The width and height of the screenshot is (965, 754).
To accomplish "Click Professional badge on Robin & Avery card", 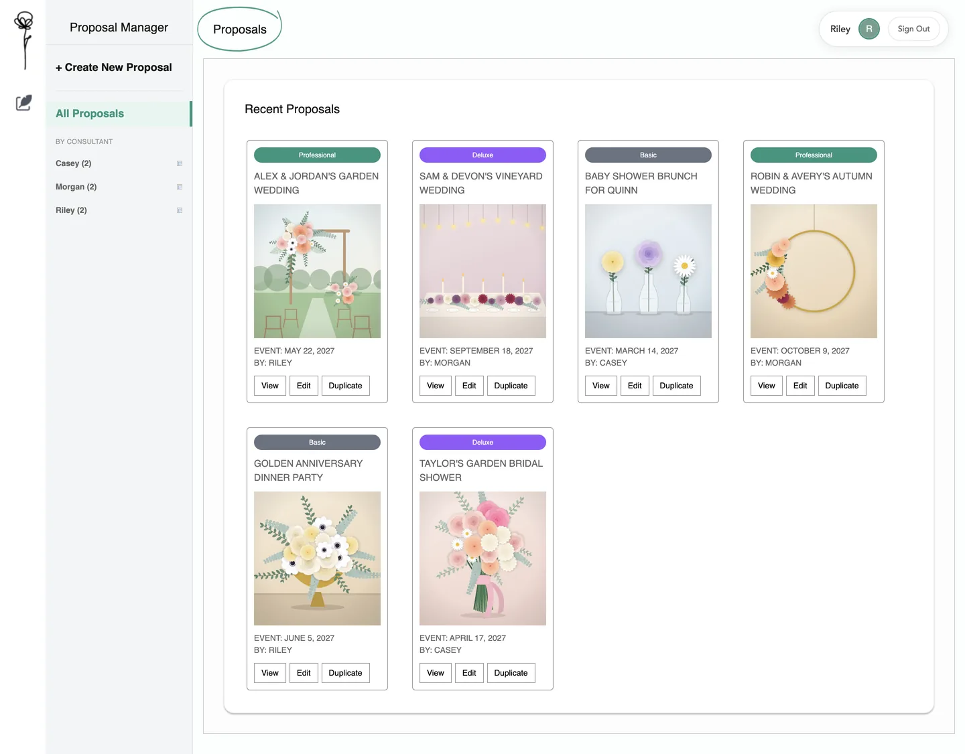I will 814,155.
